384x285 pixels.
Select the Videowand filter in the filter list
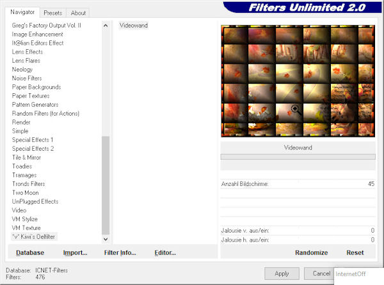pos(134,26)
